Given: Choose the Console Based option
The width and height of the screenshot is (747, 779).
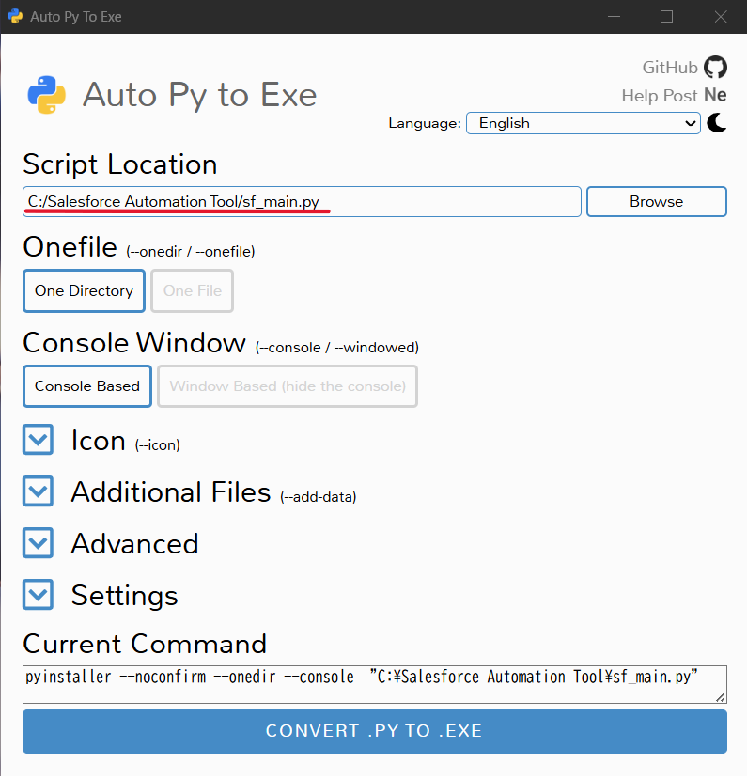Looking at the screenshot, I should coord(87,386).
